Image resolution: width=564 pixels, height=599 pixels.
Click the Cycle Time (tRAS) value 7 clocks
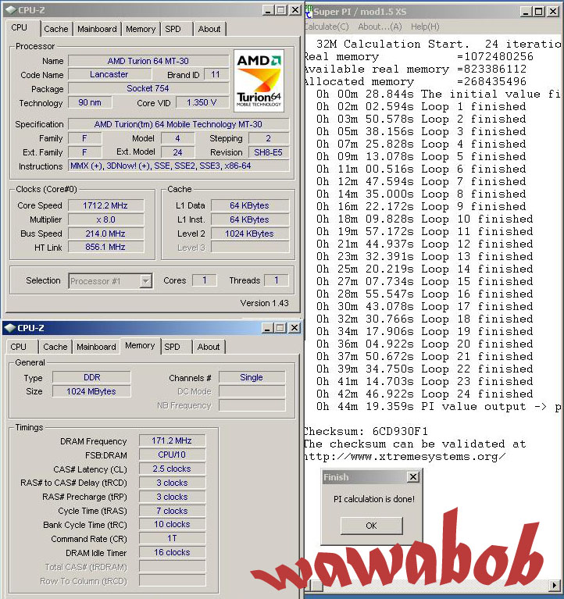[172, 511]
